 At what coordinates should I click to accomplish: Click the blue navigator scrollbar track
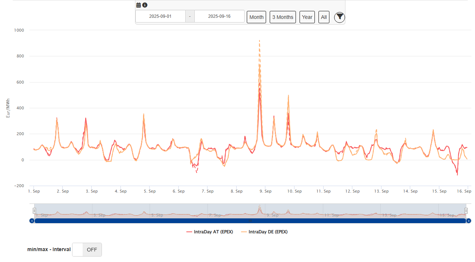(x=250, y=221)
